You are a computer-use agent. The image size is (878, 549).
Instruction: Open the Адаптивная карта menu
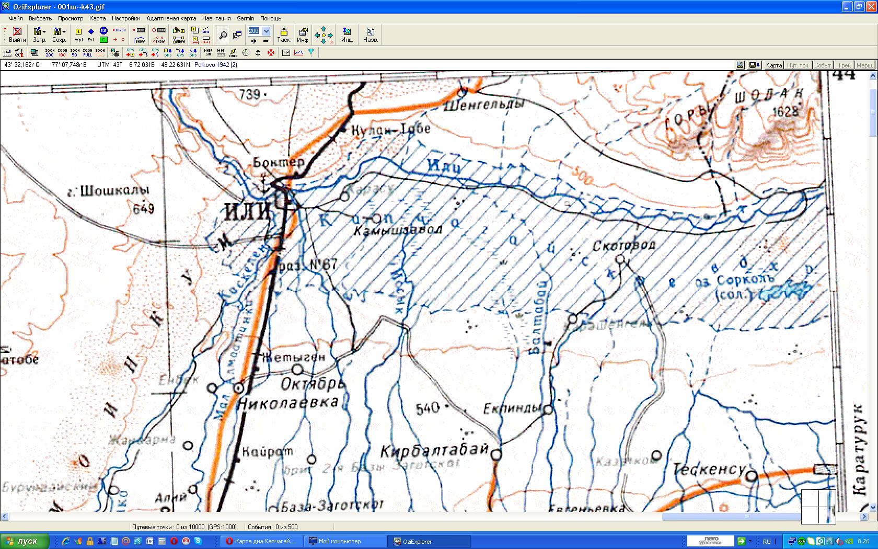click(171, 18)
